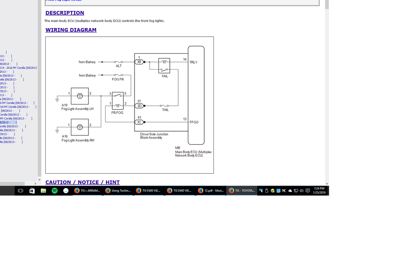
Task: Click 'Fog Light Assembly RH' label
Action: click(78, 140)
